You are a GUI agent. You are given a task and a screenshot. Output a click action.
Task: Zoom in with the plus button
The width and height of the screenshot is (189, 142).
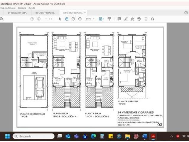click(x=80, y=19)
